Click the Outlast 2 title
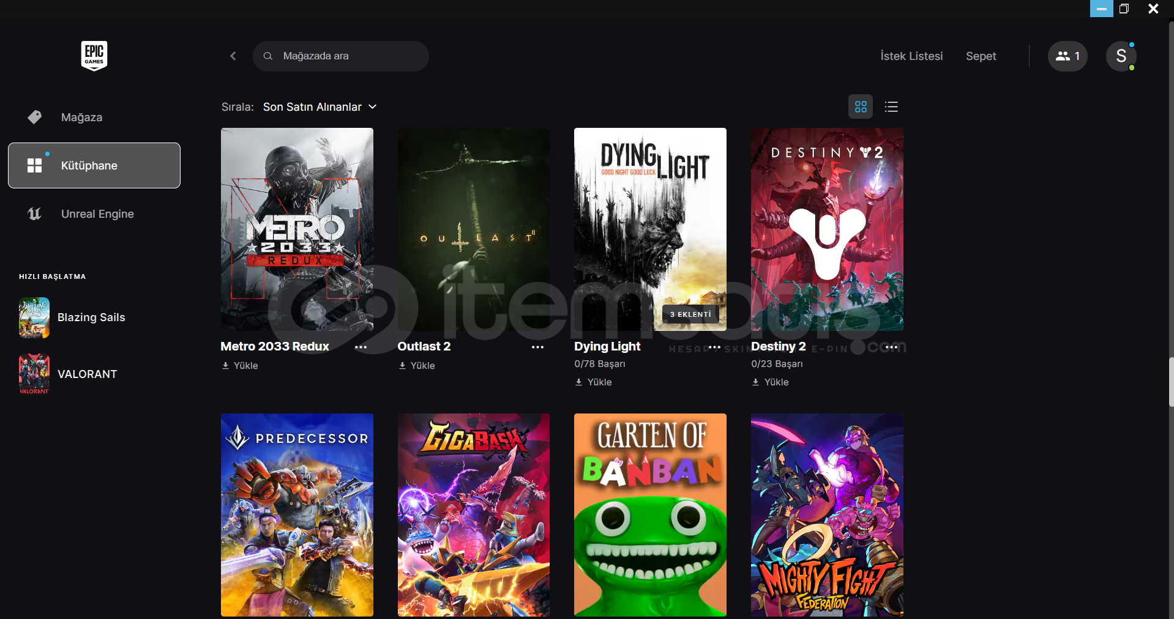This screenshot has height=619, width=1174. (424, 346)
